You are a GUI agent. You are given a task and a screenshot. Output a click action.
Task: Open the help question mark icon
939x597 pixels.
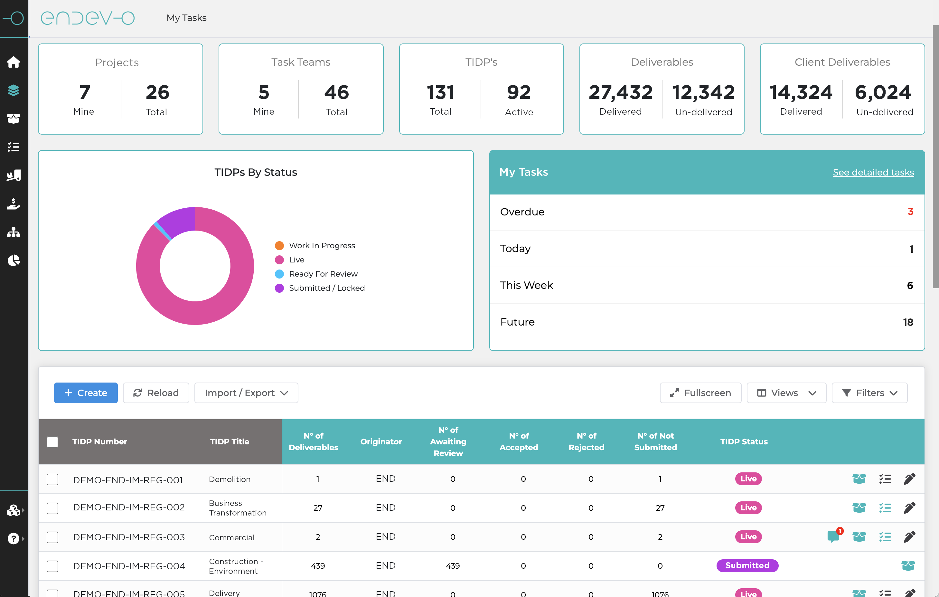[13, 538]
